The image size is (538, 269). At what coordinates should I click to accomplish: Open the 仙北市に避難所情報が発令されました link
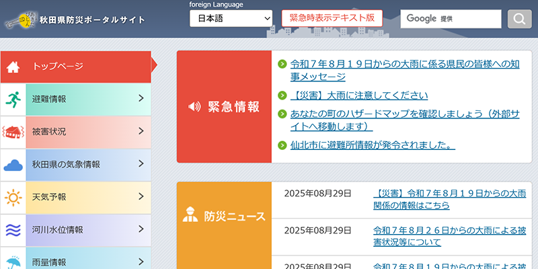click(x=373, y=145)
